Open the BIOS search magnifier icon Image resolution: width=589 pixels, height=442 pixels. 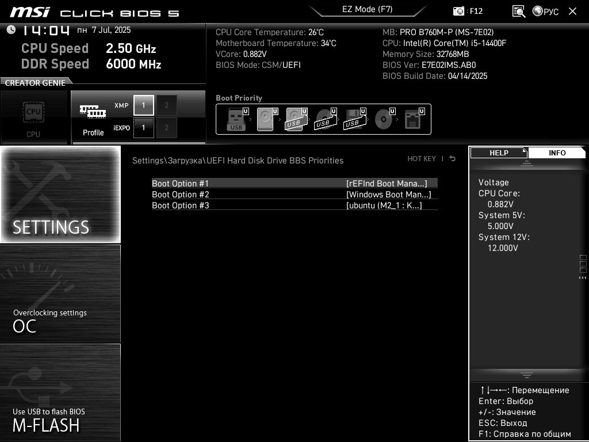point(518,12)
